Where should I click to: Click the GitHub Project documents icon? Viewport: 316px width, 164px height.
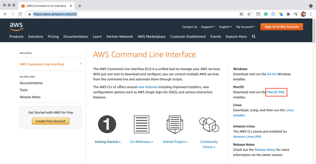coord(175,125)
